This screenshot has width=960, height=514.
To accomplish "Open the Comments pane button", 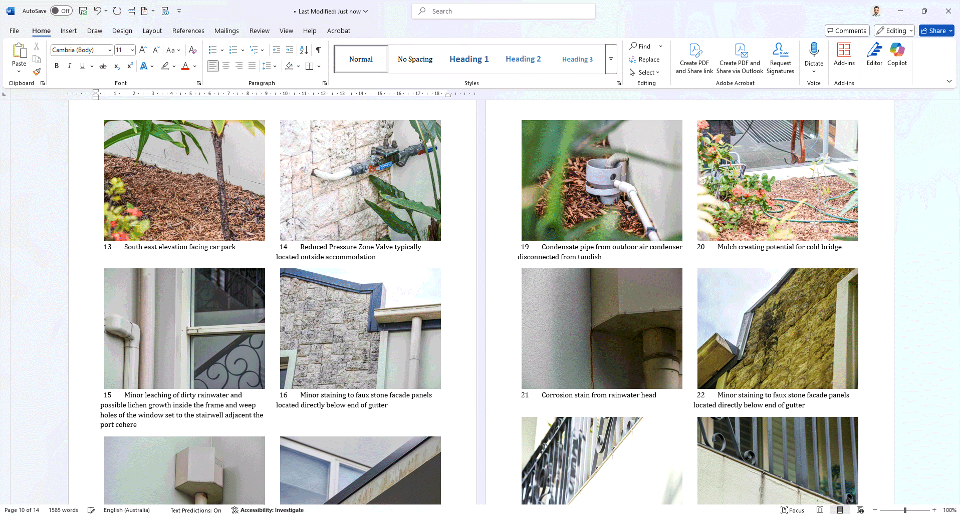I will tap(847, 31).
